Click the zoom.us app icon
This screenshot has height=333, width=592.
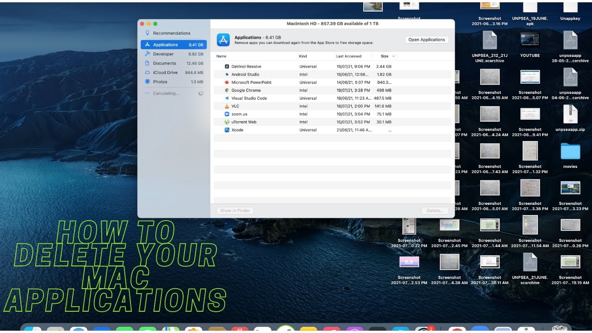227,114
